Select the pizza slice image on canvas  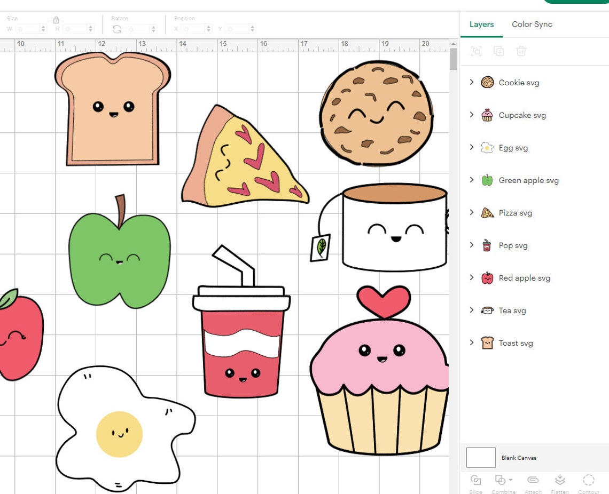[x=245, y=156]
